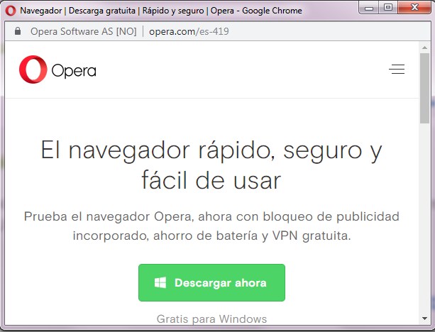The width and height of the screenshot is (435, 332).
Task: Click the Opera logo in page header
Action: (57, 70)
